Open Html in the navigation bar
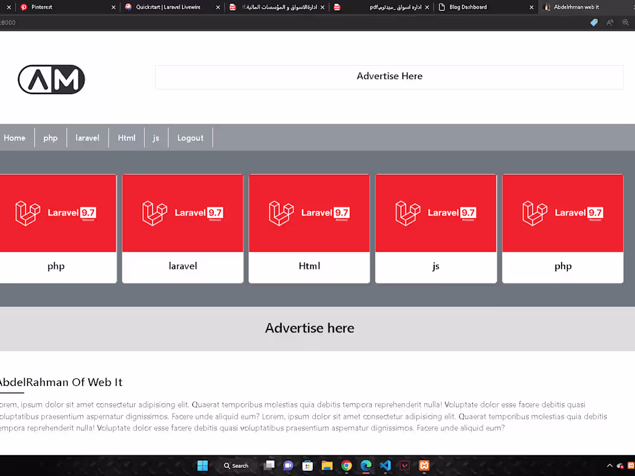635x476 pixels. (127, 138)
